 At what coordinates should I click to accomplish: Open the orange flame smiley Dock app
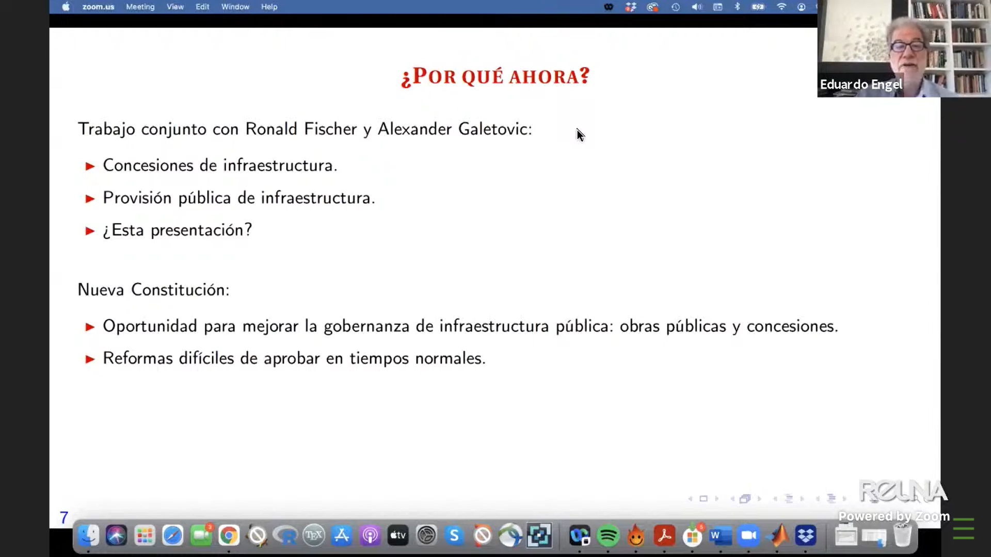[636, 536]
